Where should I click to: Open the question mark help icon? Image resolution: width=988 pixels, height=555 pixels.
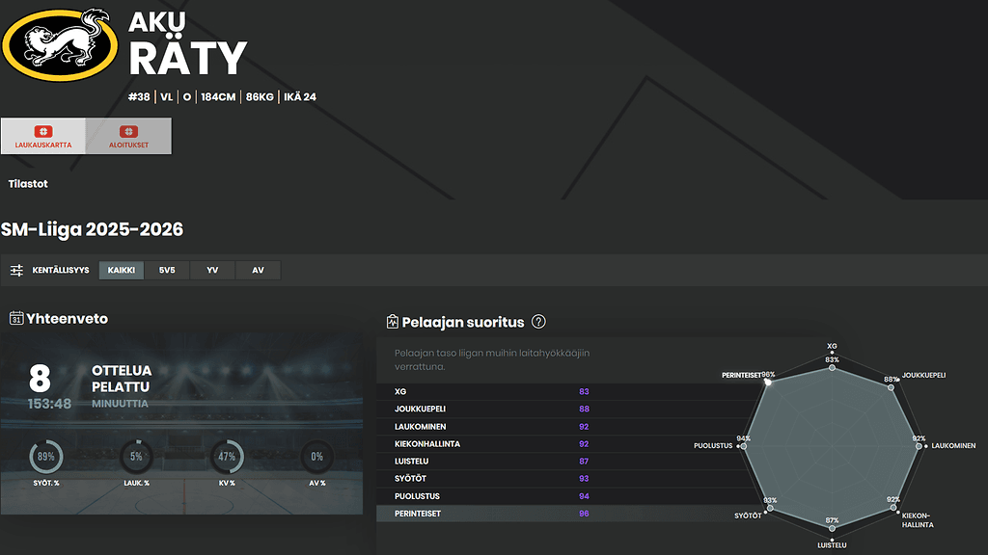coord(538,322)
